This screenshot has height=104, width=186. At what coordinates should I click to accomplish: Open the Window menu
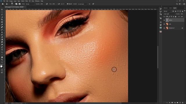(37, 1)
